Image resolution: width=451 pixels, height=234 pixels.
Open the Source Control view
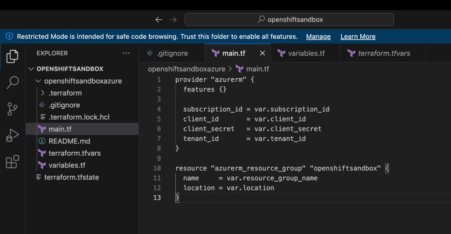(x=12, y=109)
